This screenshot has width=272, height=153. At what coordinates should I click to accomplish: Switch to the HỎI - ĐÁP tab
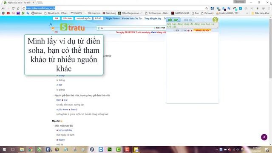coord(173,20)
